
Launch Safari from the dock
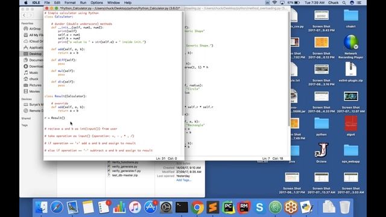click(x=57, y=207)
